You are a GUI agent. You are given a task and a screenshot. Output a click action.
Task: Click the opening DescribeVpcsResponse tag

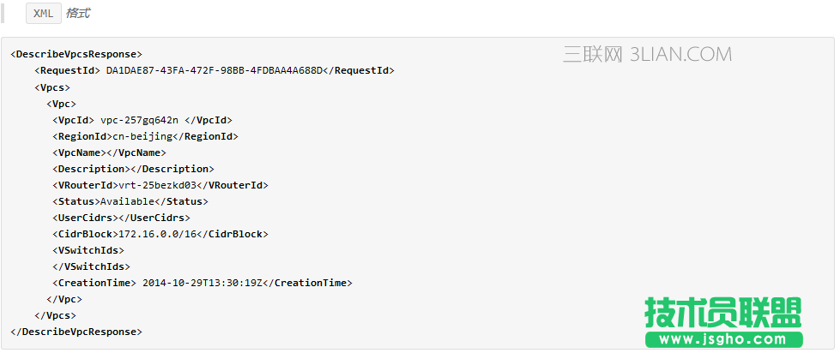pyautogui.click(x=76, y=54)
